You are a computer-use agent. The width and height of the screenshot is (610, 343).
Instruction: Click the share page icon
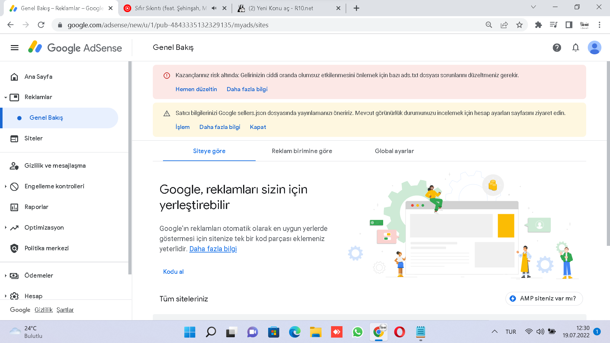[504, 25]
